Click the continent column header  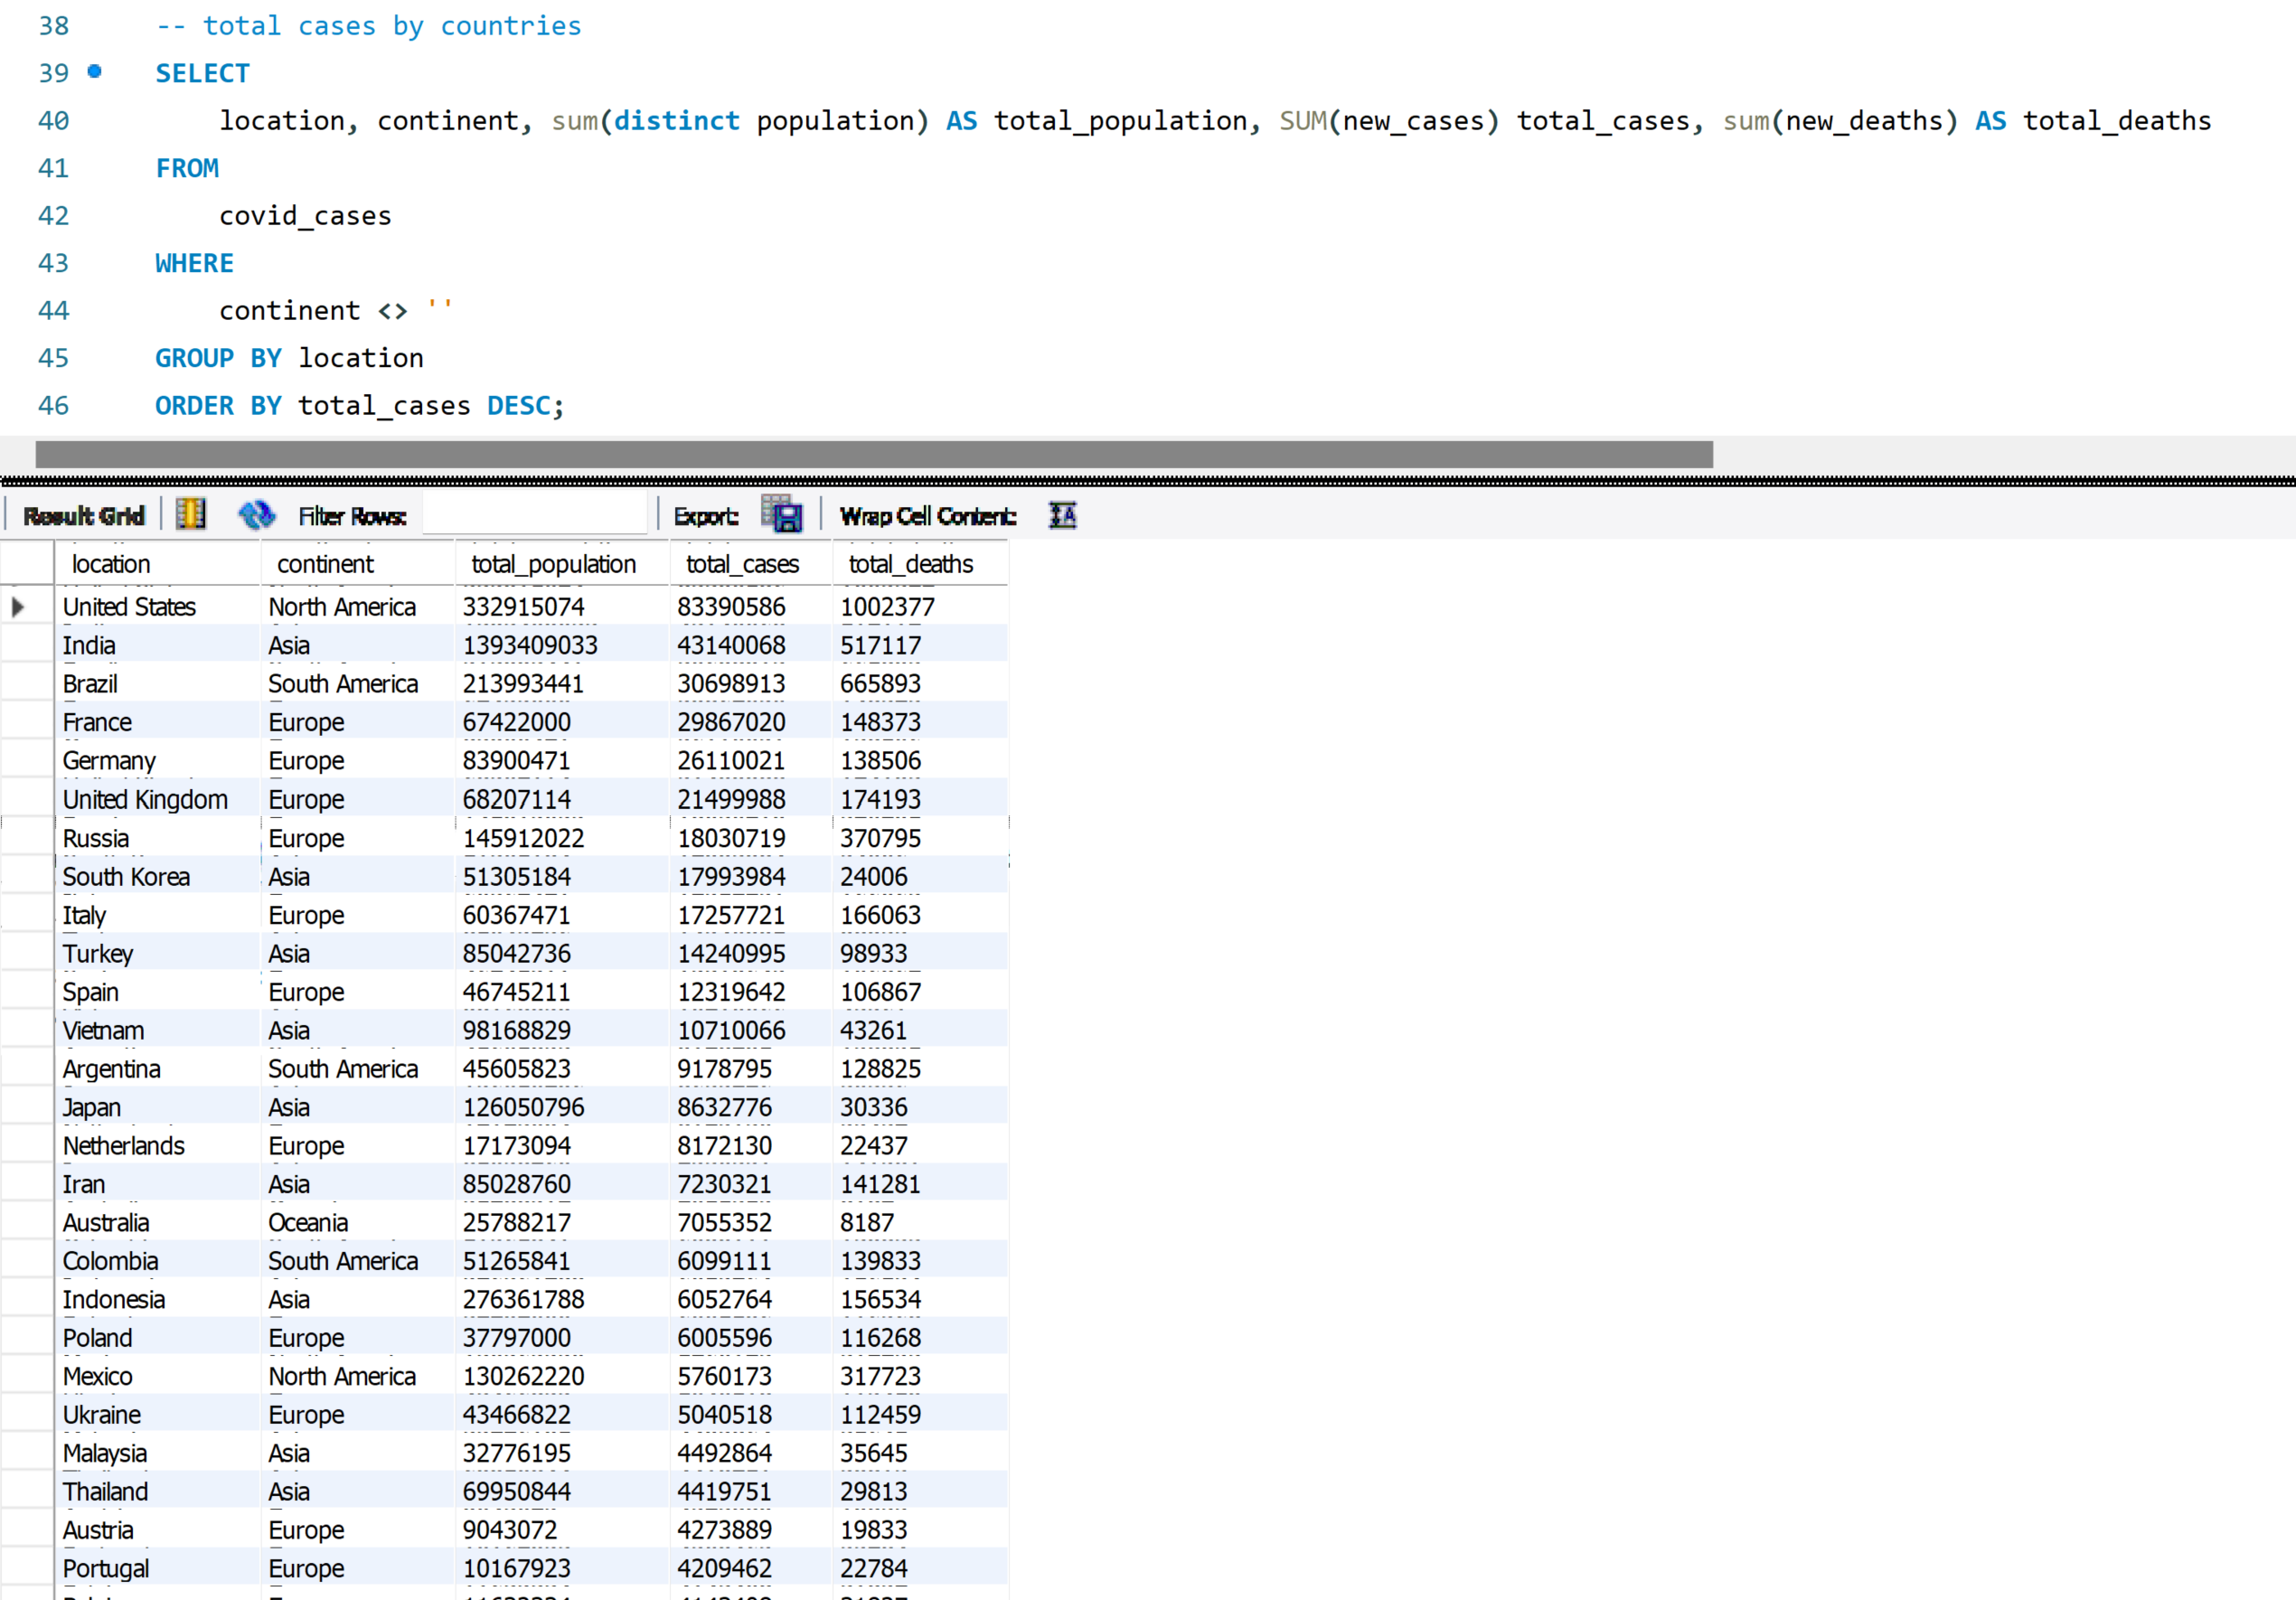pyautogui.click(x=325, y=564)
